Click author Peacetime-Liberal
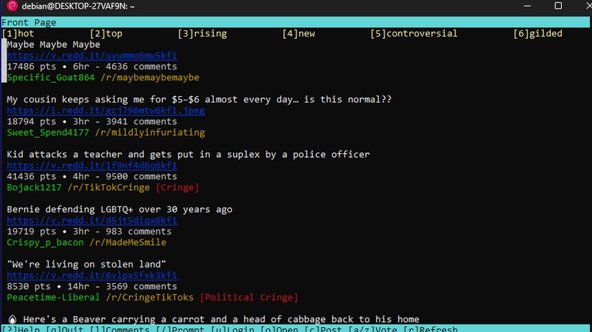Viewport: 592px width, 332px height. coord(53,298)
